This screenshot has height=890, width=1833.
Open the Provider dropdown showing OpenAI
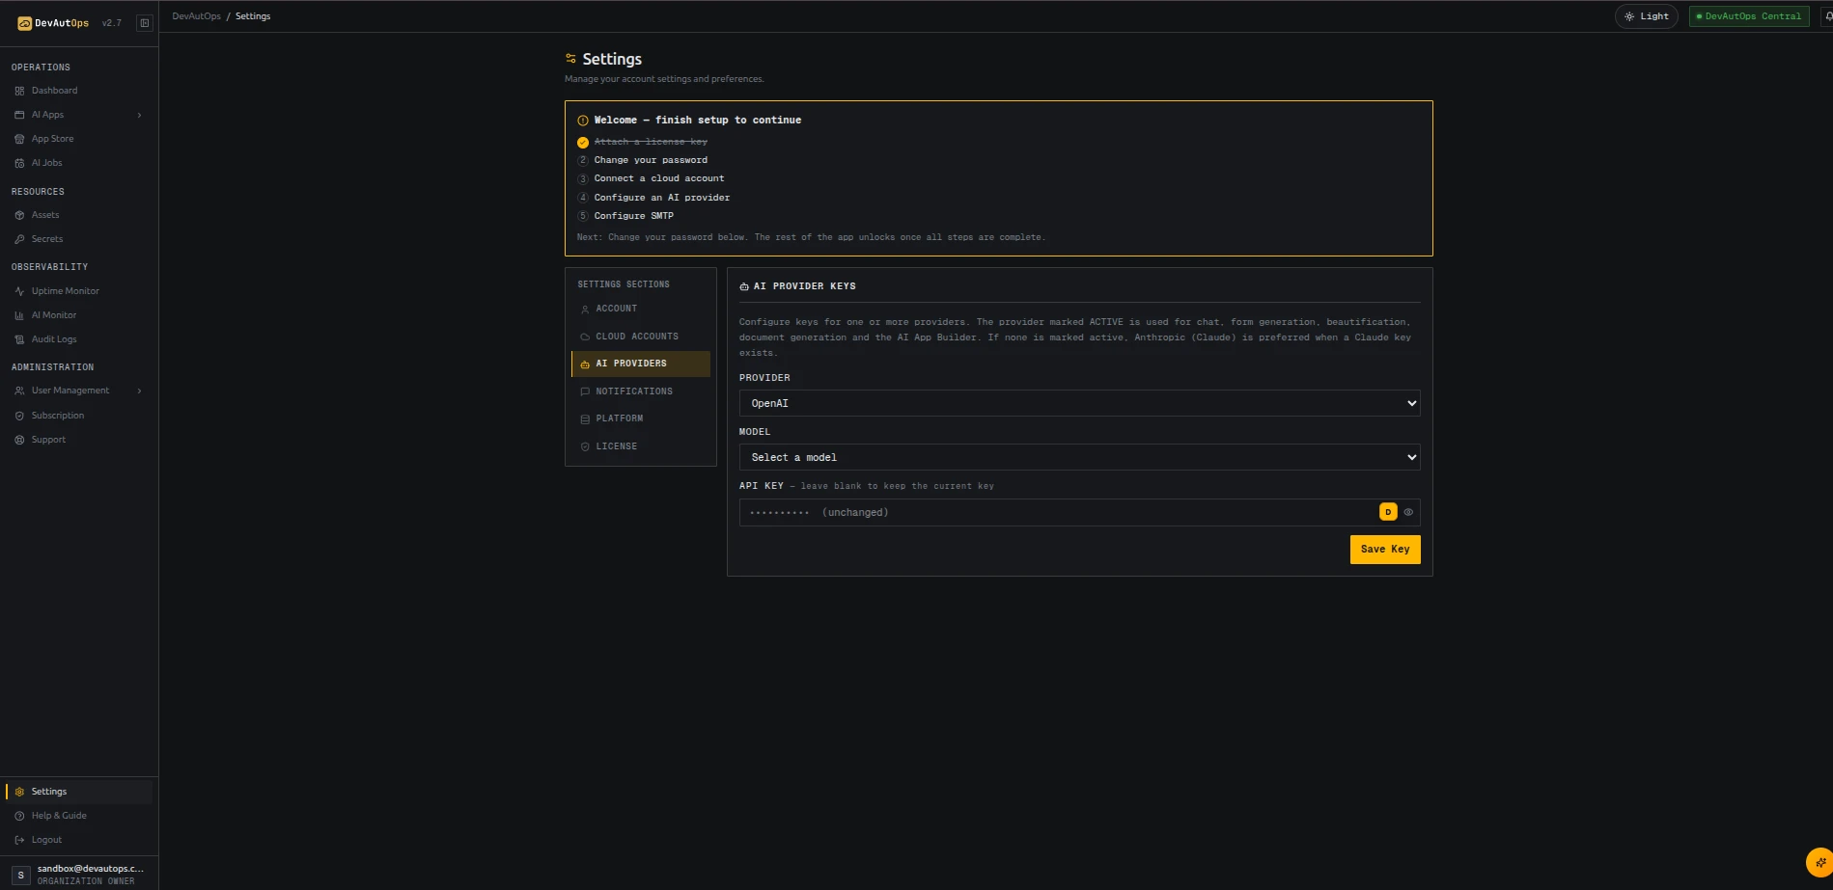(1079, 403)
